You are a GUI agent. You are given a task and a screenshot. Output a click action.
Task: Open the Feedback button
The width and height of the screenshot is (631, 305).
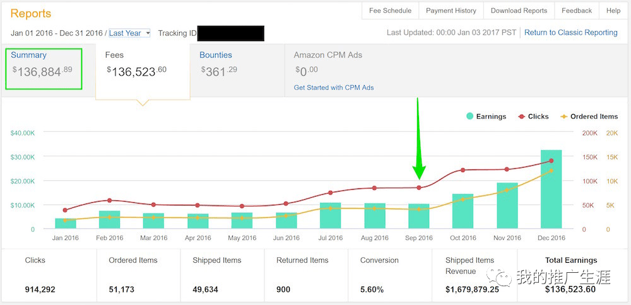point(577,11)
